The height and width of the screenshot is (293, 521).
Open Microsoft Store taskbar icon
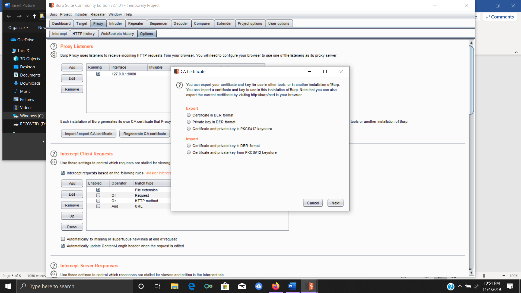tap(225, 286)
